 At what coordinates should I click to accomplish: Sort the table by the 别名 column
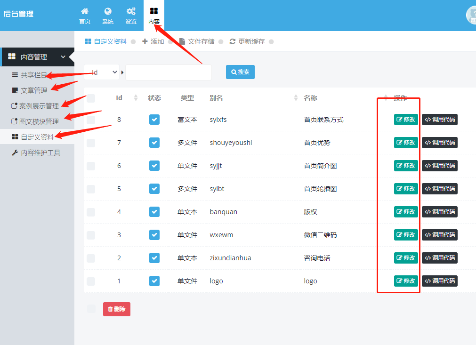pos(296,98)
